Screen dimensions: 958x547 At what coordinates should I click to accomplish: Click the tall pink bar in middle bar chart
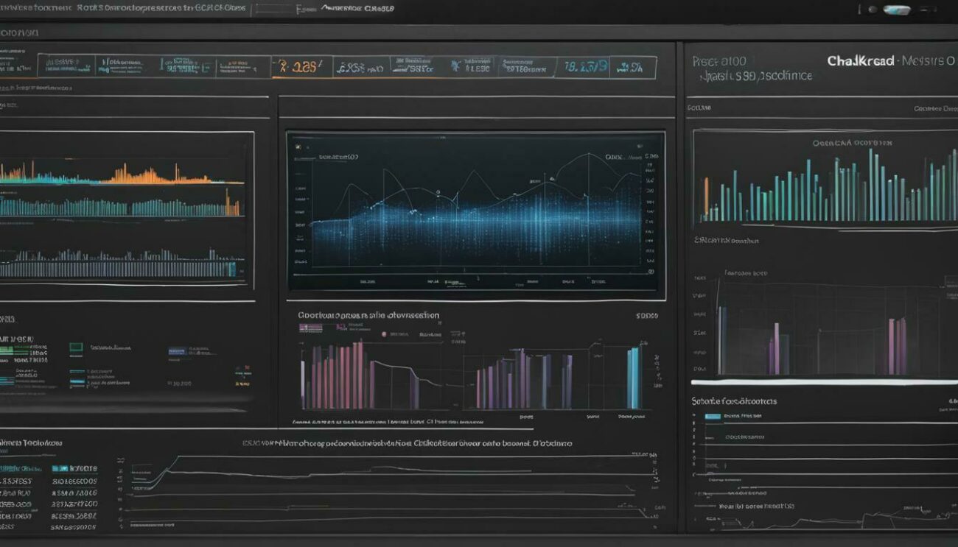click(x=358, y=374)
